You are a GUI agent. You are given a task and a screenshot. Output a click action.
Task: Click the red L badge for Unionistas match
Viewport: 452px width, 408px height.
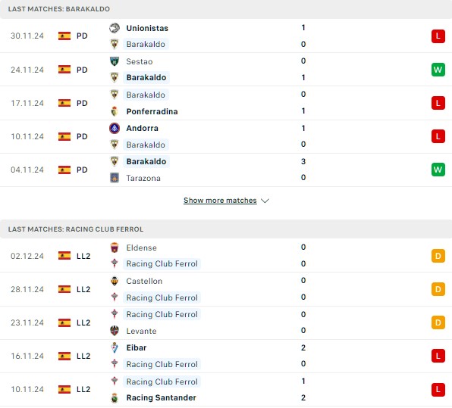[438, 36]
